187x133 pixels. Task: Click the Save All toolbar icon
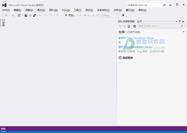tap(35, 15)
